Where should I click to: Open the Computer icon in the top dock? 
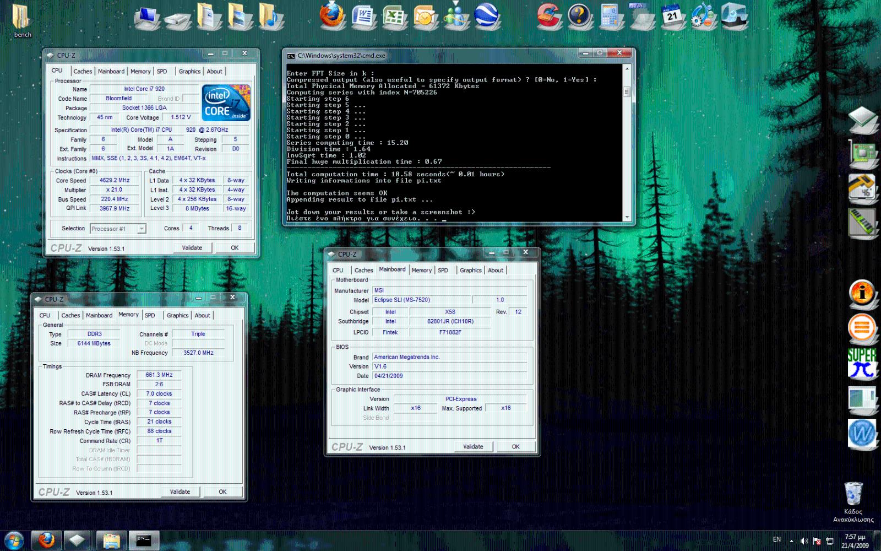(146, 18)
